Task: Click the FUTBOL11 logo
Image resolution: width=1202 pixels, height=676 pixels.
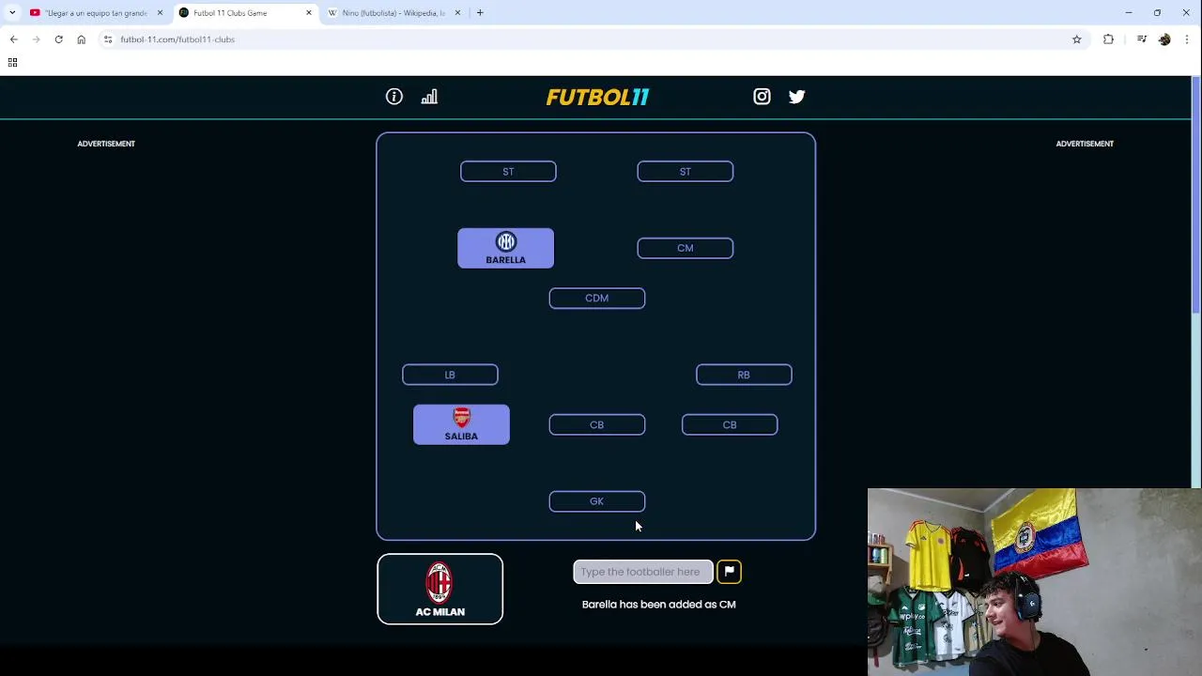Action: pos(597,97)
